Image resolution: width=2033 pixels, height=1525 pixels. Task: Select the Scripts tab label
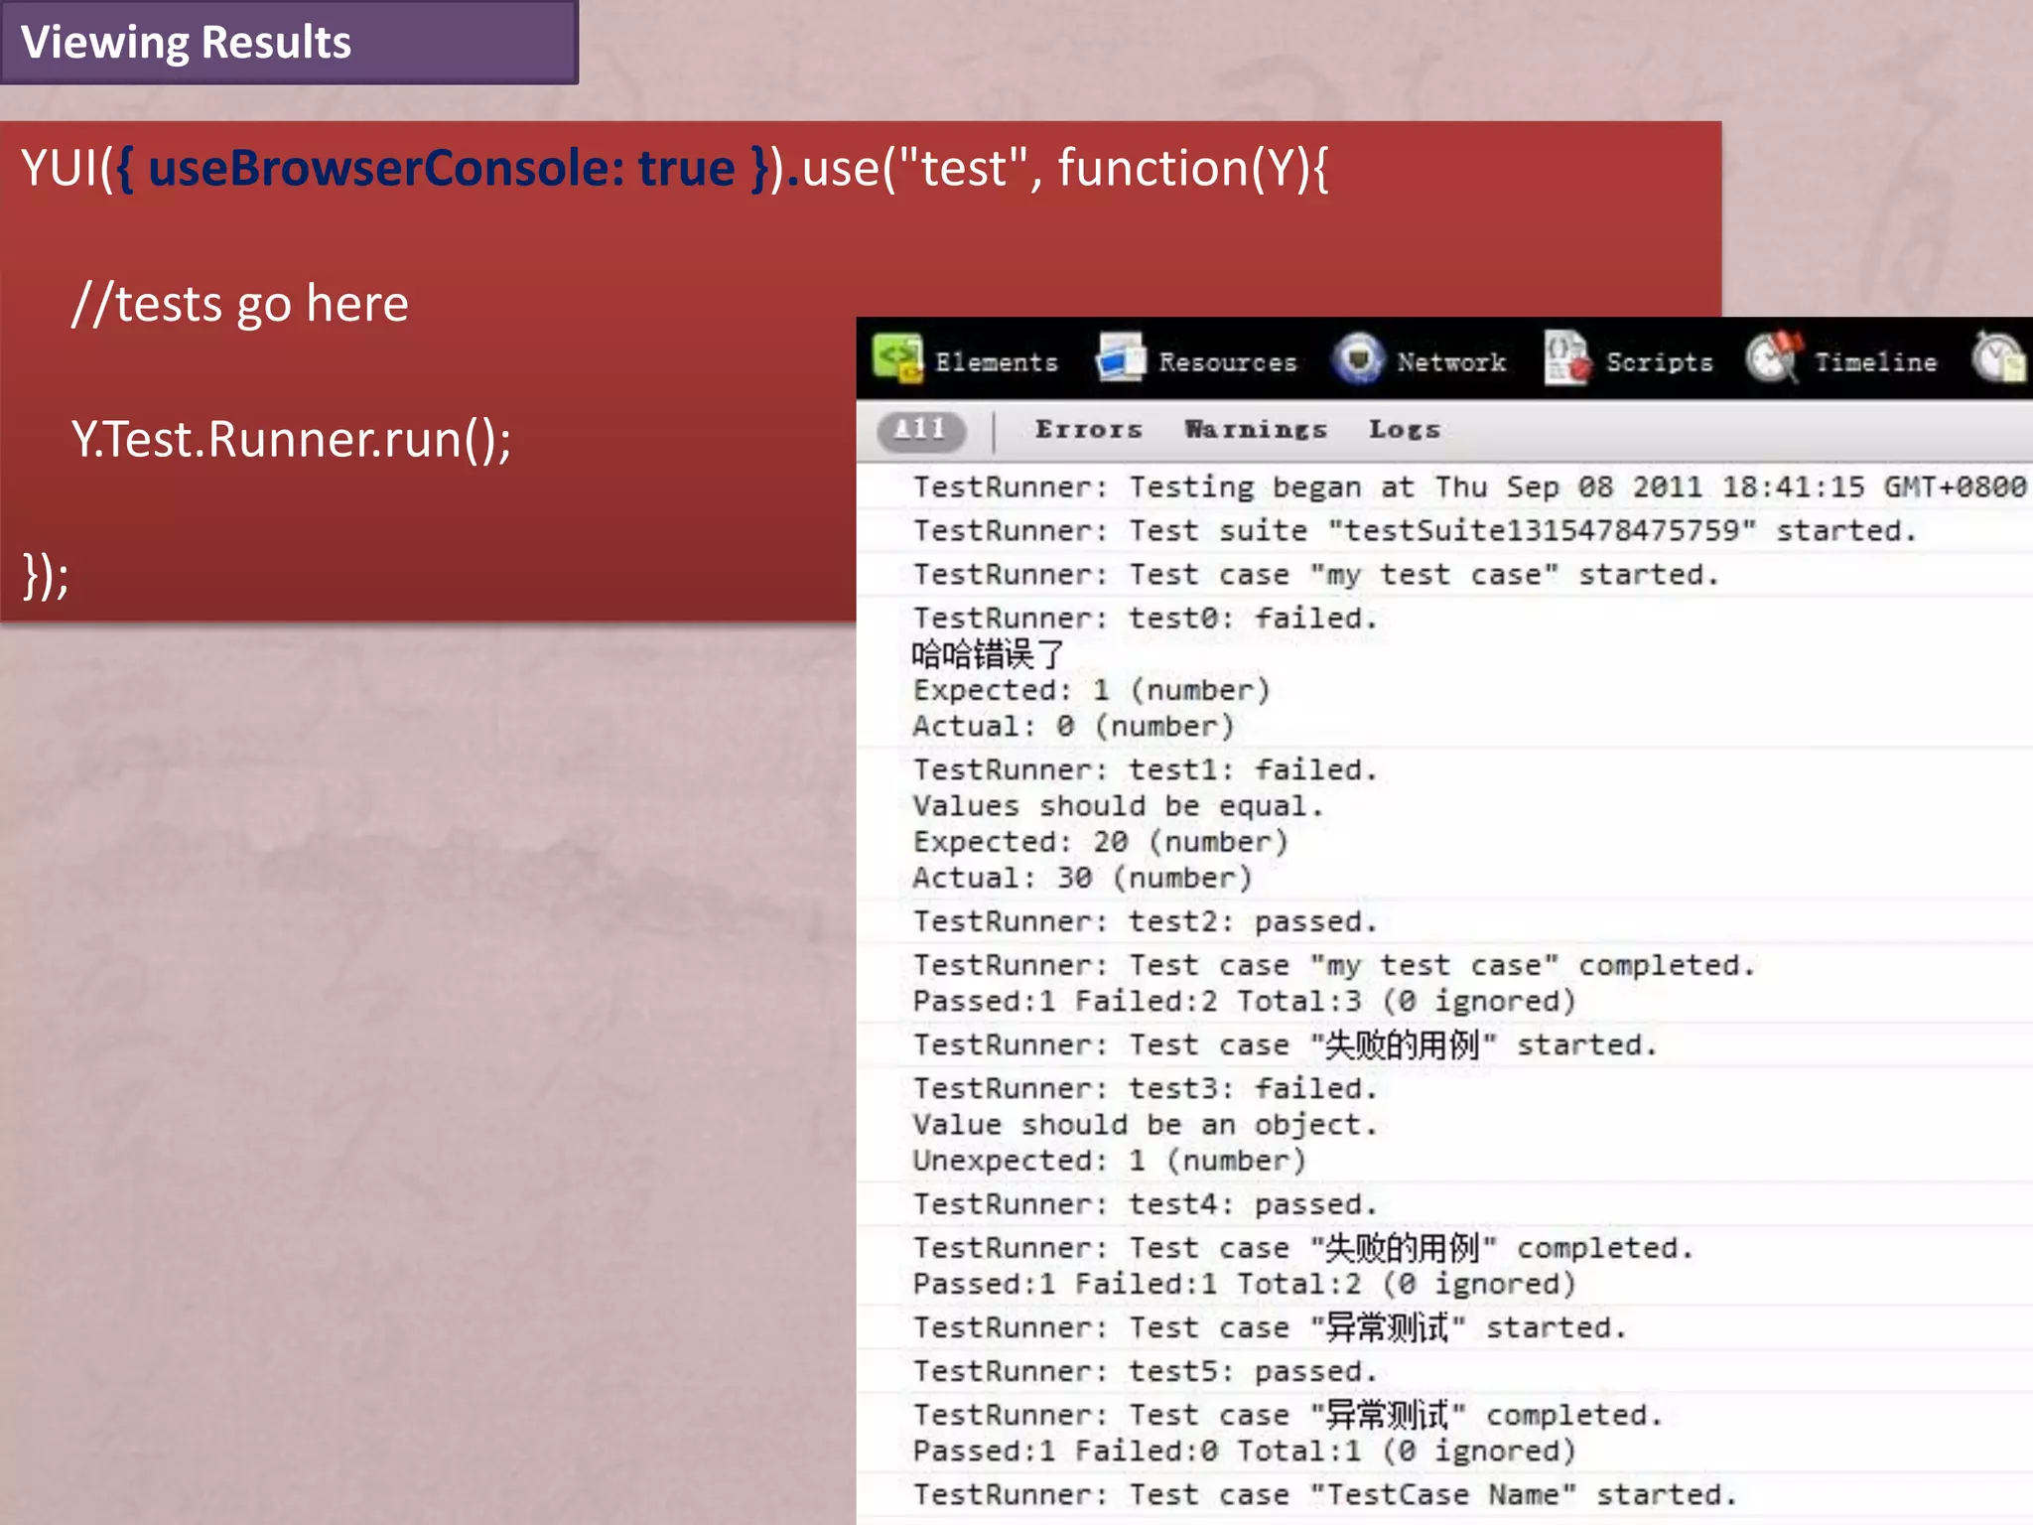pyautogui.click(x=1660, y=362)
